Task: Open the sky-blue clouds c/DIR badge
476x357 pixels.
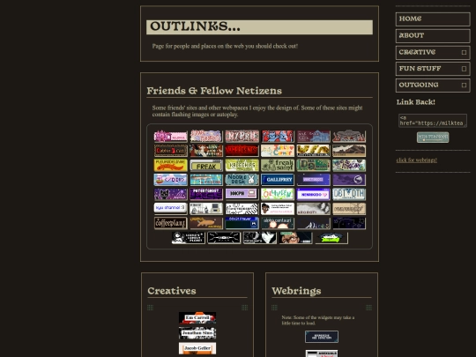Action: tap(171, 180)
